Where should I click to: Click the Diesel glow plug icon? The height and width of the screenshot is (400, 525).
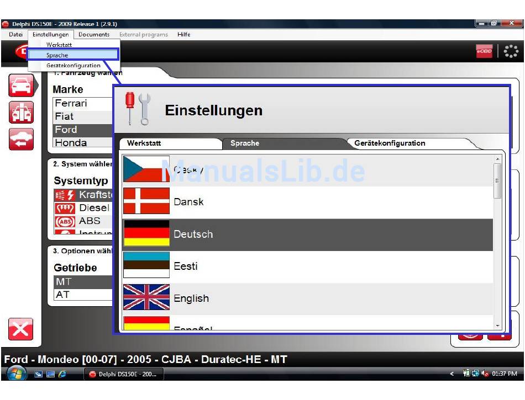click(65, 208)
